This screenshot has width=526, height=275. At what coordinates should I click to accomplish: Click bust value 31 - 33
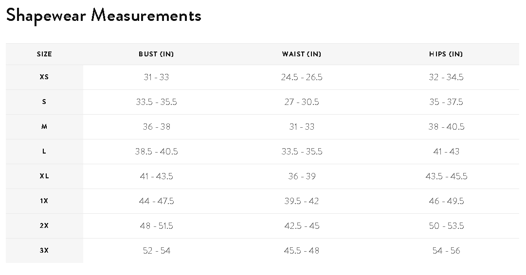pos(156,77)
